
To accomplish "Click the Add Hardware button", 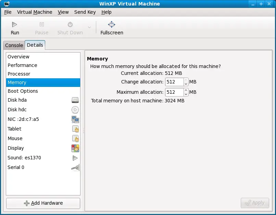I will coord(43,203).
